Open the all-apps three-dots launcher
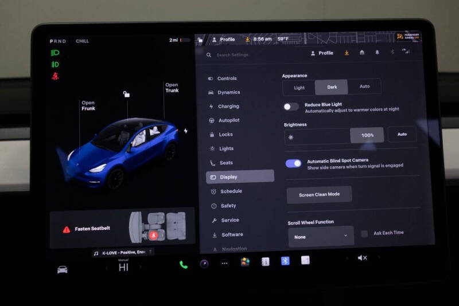Screen dimensions: 459x306 click(224, 264)
